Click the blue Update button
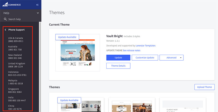 pyautogui.click(x=118, y=58)
